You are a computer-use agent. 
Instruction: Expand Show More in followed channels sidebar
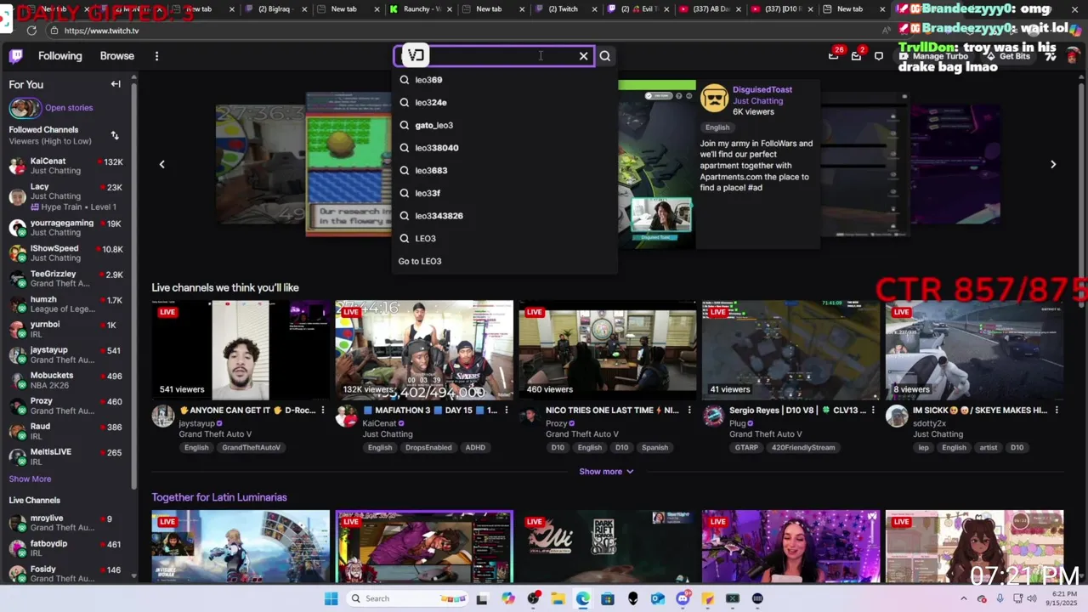(x=30, y=479)
